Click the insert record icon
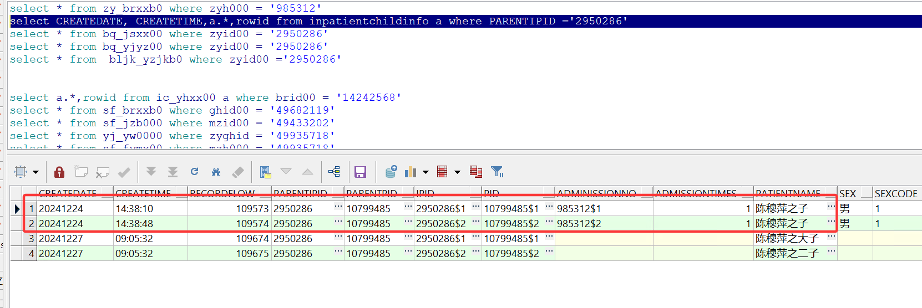 (x=81, y=172)
